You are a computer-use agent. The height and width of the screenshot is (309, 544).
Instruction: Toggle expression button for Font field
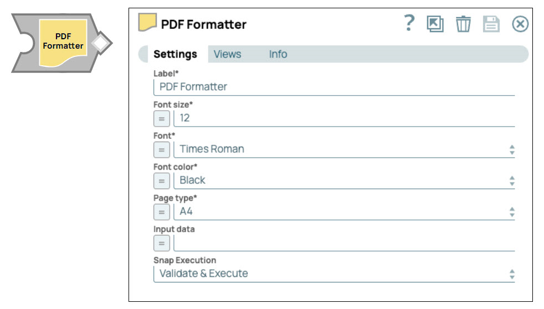coord(161,149)
